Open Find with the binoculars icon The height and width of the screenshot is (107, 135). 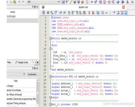(x=48, y=13)
